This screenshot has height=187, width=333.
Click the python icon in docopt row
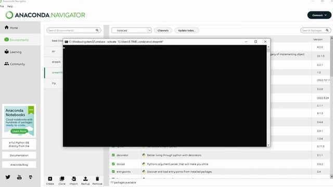pyautogui.click(x=144, y=164)
